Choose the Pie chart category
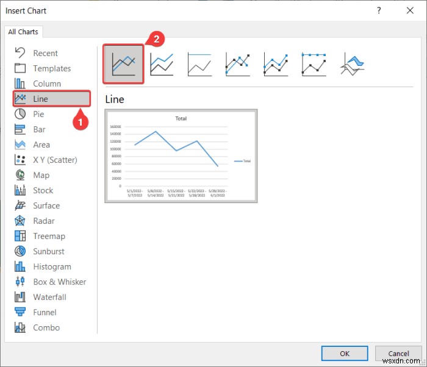This screenshot has width=427, height=367. coord(51,114)
